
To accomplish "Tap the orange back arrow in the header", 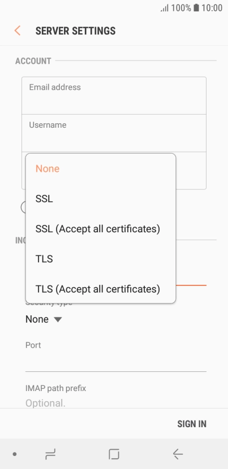I will pos(18,31).
